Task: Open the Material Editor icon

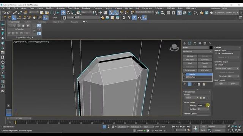Action: click(196, 12)
